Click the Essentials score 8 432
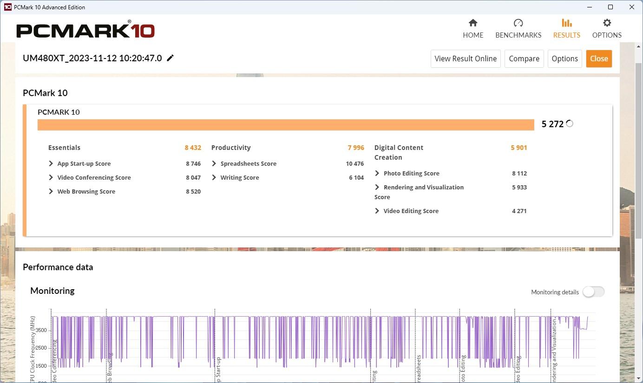This screenshot has height=383, width=643. coord(193,148)
